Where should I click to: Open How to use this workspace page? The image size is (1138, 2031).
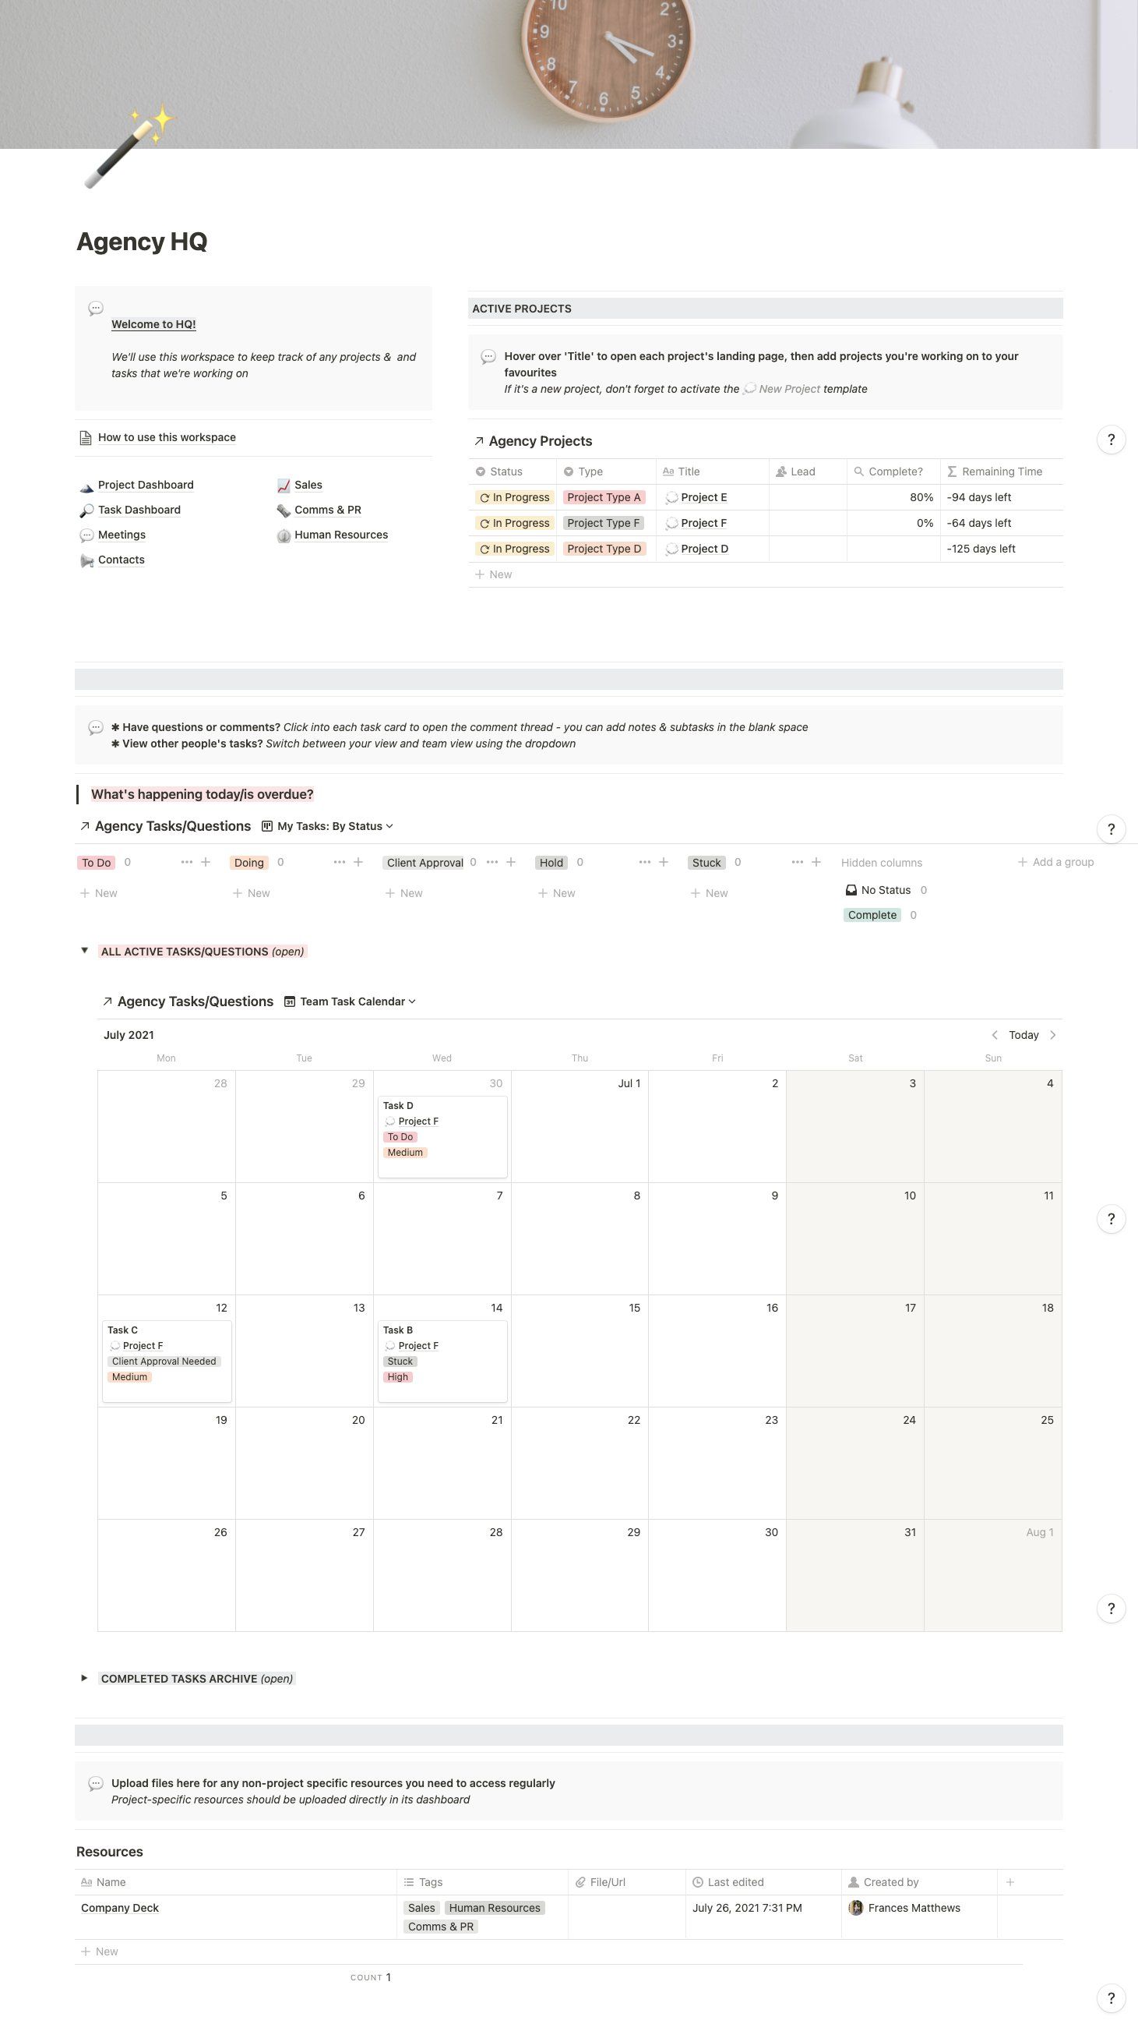(x=166, y=437)
